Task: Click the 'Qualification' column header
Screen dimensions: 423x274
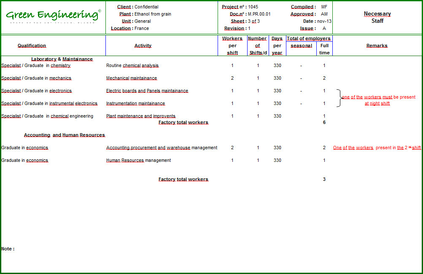Action: click(32, 46)
